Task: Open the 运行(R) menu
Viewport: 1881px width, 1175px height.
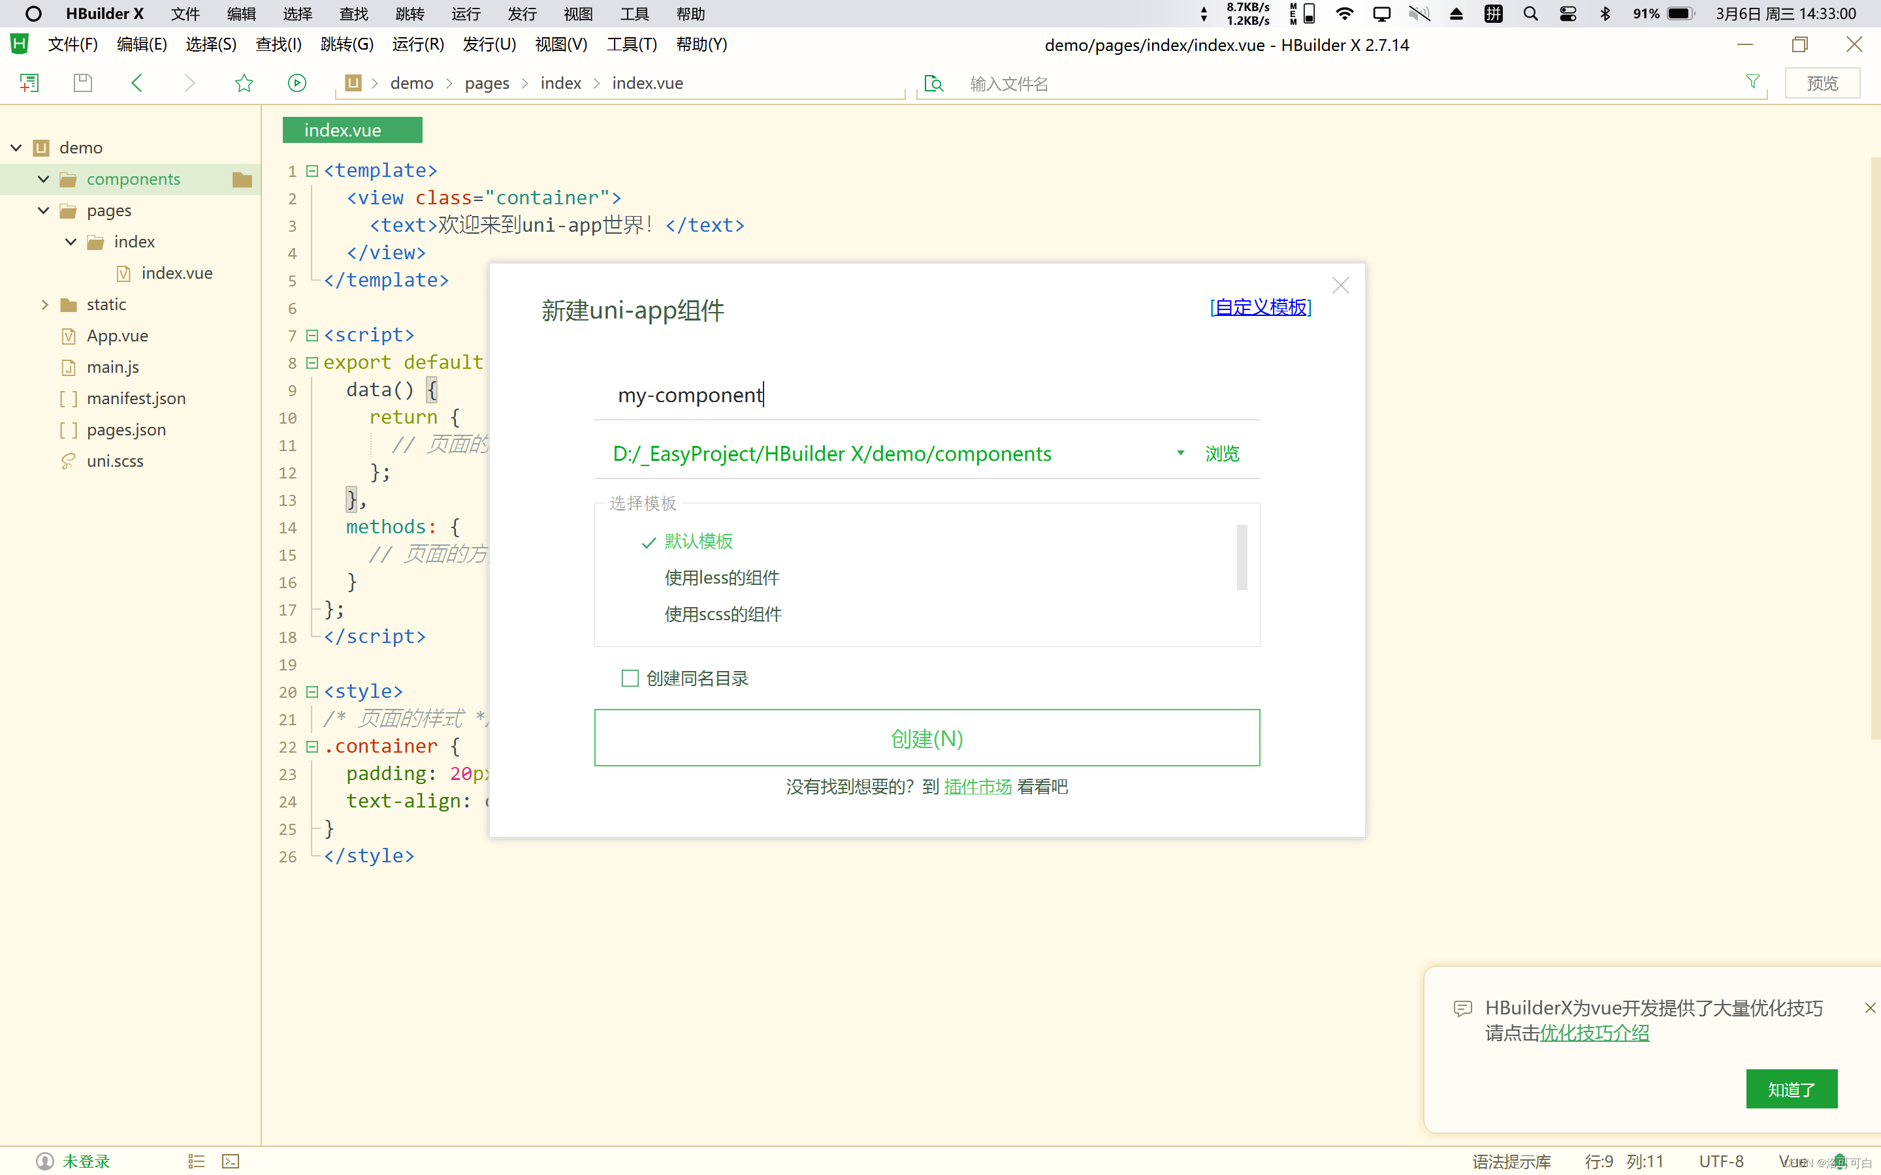Action: tap(417, 44)
